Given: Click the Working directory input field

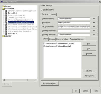Looking at the screenshot, I should click(x=74, y=35).
